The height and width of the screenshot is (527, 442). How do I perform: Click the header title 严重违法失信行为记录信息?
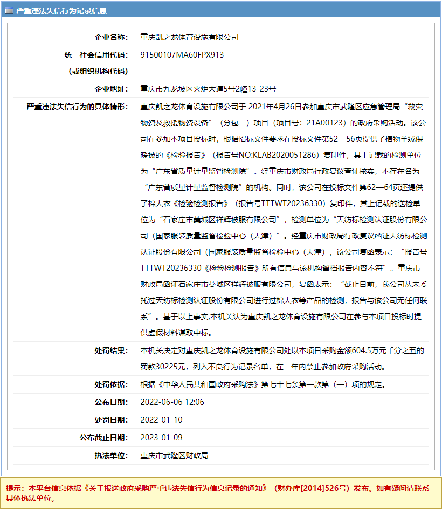click(61, 11)
